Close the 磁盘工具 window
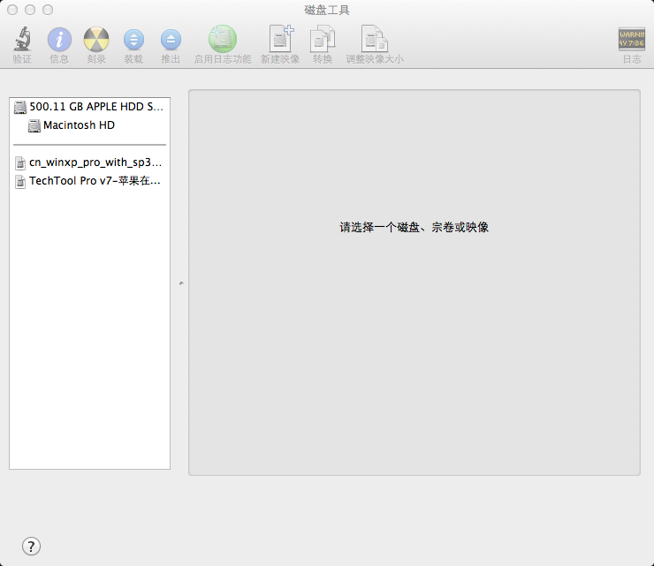 (x=12, y=10)
